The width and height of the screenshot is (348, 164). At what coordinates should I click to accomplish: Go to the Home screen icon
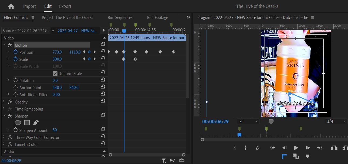(x=11, y=6)
